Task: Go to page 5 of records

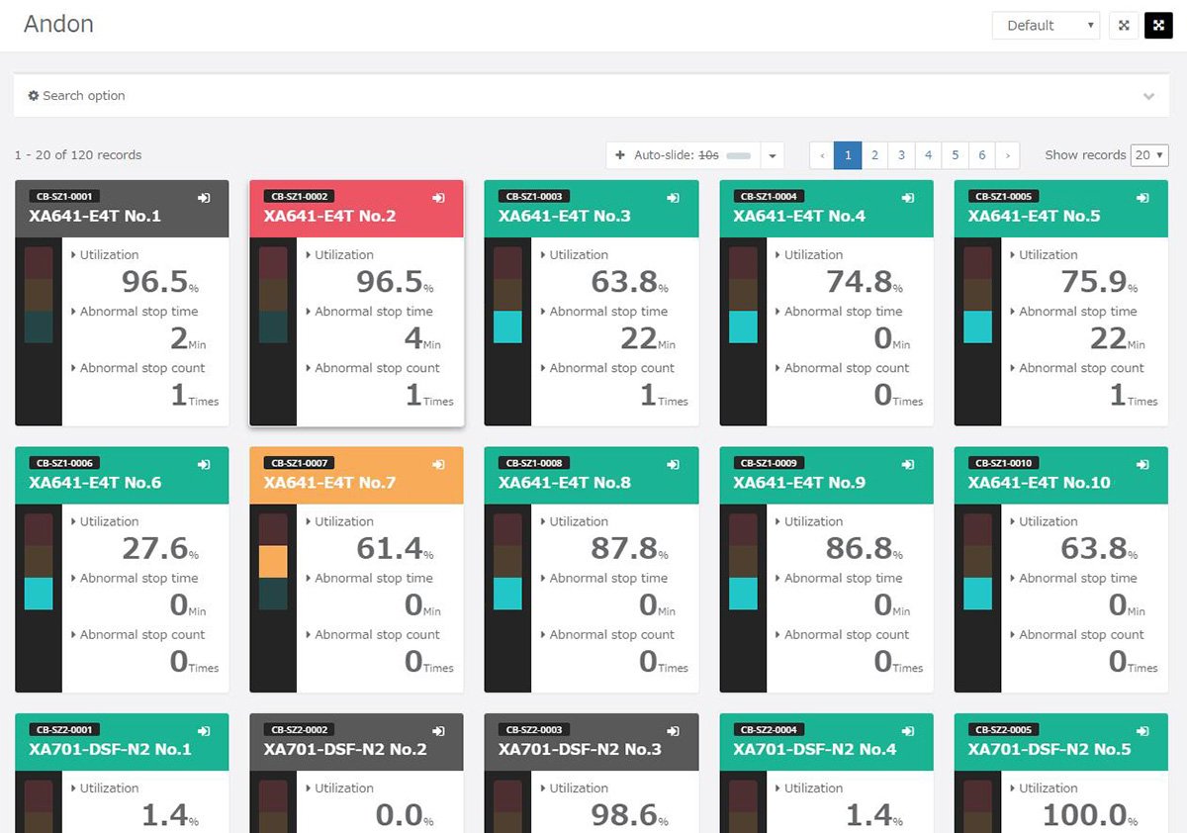Action: point(955,155)
